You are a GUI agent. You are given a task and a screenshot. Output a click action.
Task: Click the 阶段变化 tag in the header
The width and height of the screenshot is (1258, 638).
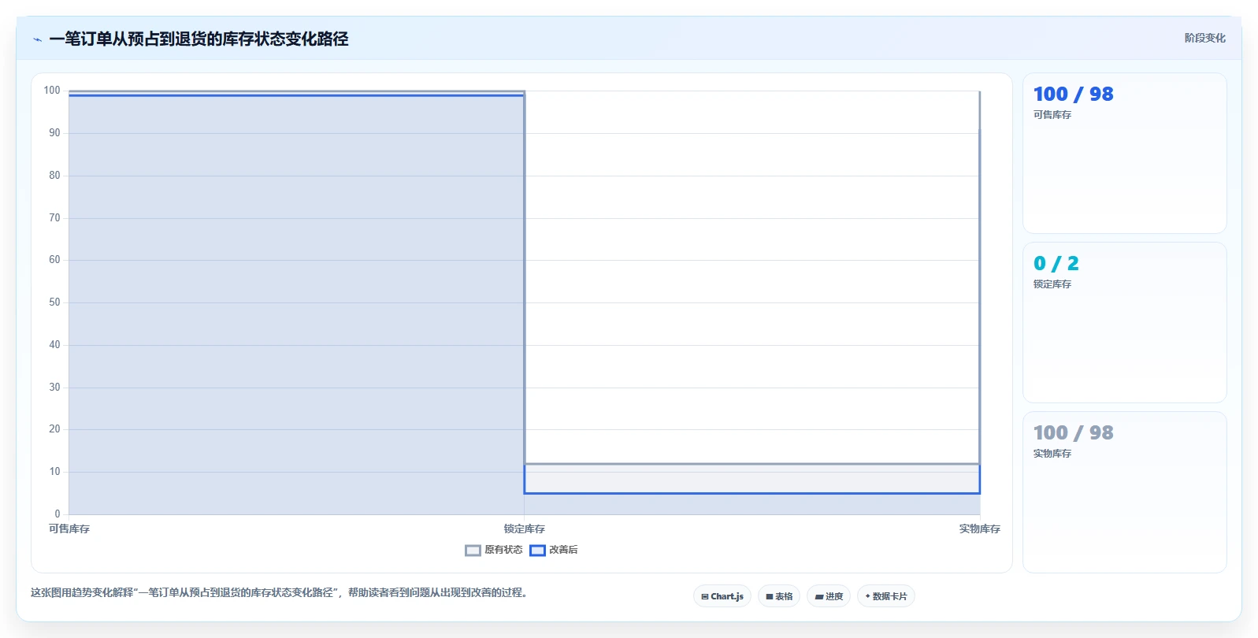tap(1204, 38)
